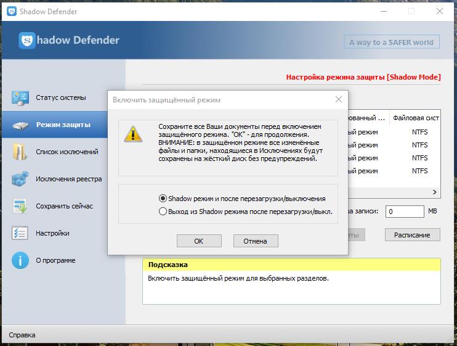The height and width of the screenshot is (346, 457).
Task: Open Настройки from the sidebar
Action: [x=52, y=233]
